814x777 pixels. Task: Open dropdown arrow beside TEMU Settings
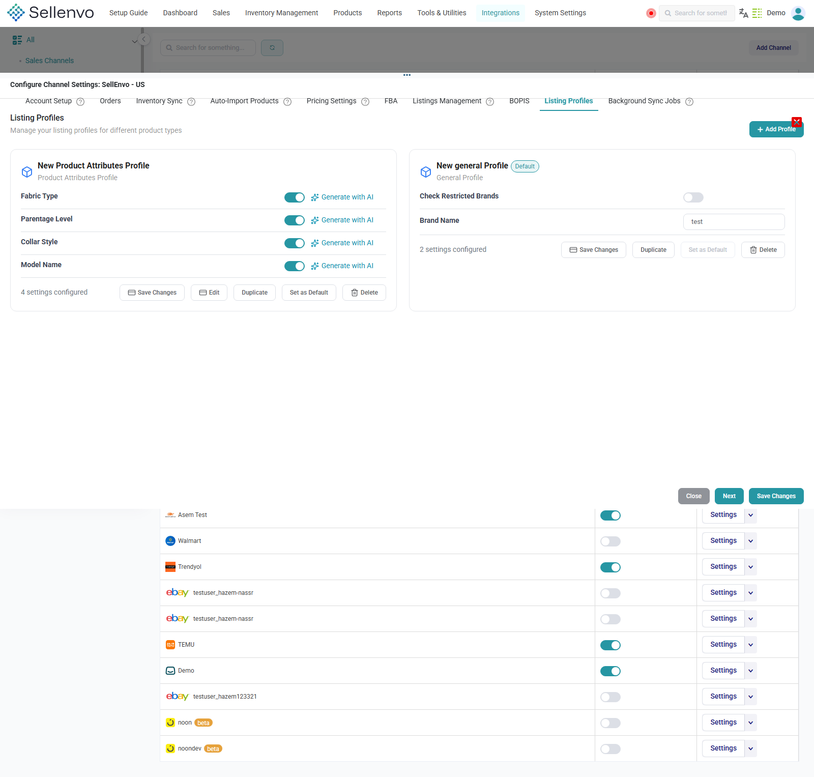pyautogui.click(x=750, y=645)
